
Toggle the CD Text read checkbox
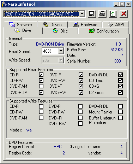121,81
